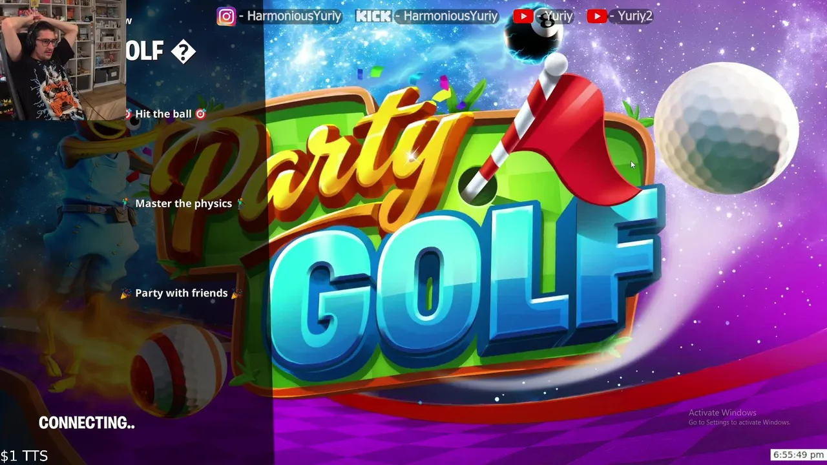This screenshot has width=827, height=465.
Task: Click the Instagram logo icon
Action: click(x=226, y=16)
